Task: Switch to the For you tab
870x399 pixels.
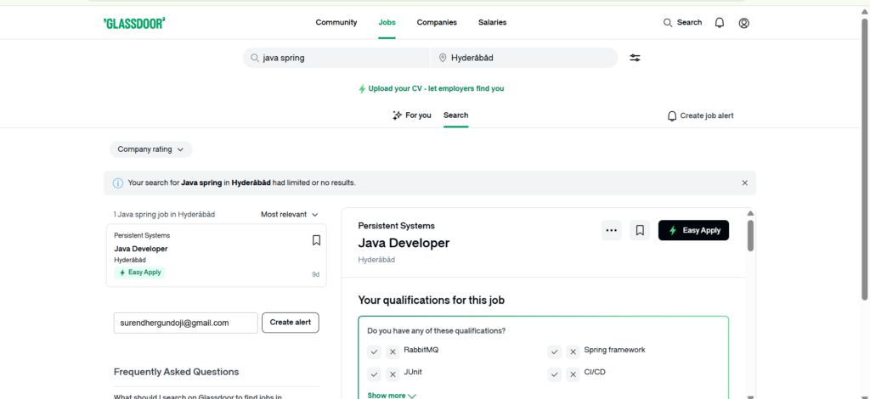Action: point(412,115)
